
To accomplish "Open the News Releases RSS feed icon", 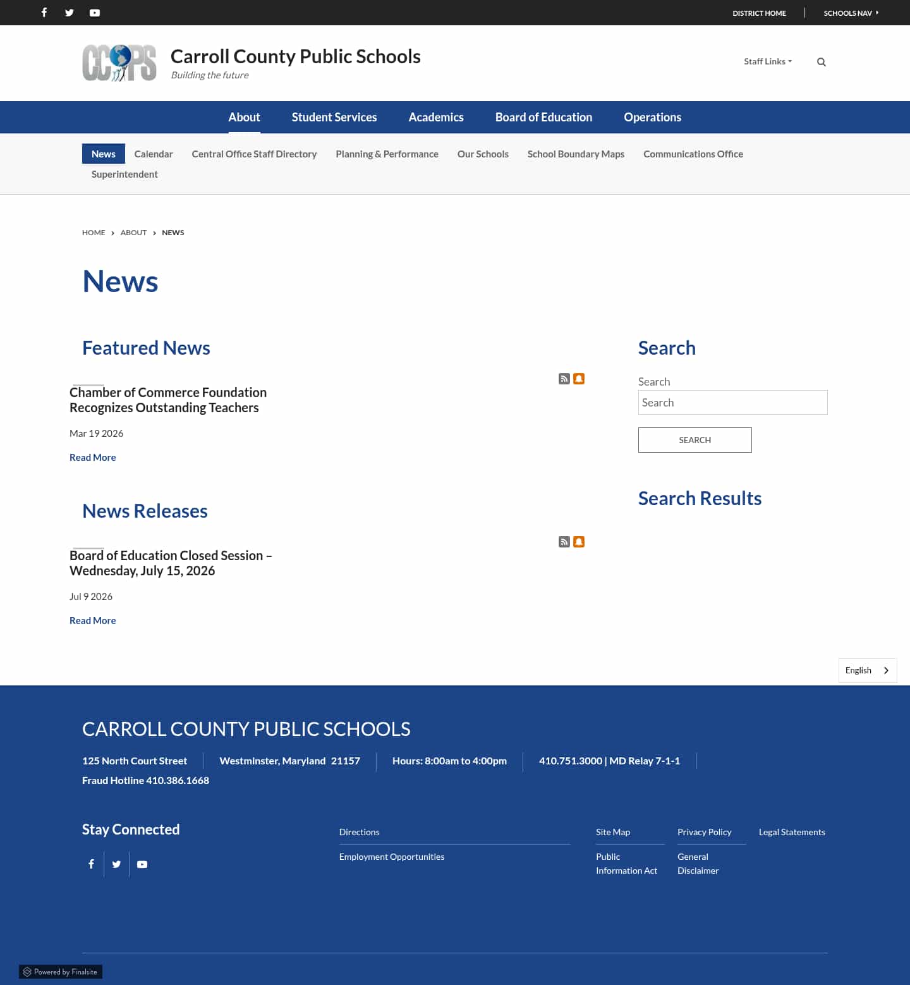I will pyautogui.click(x=564, y=542).
